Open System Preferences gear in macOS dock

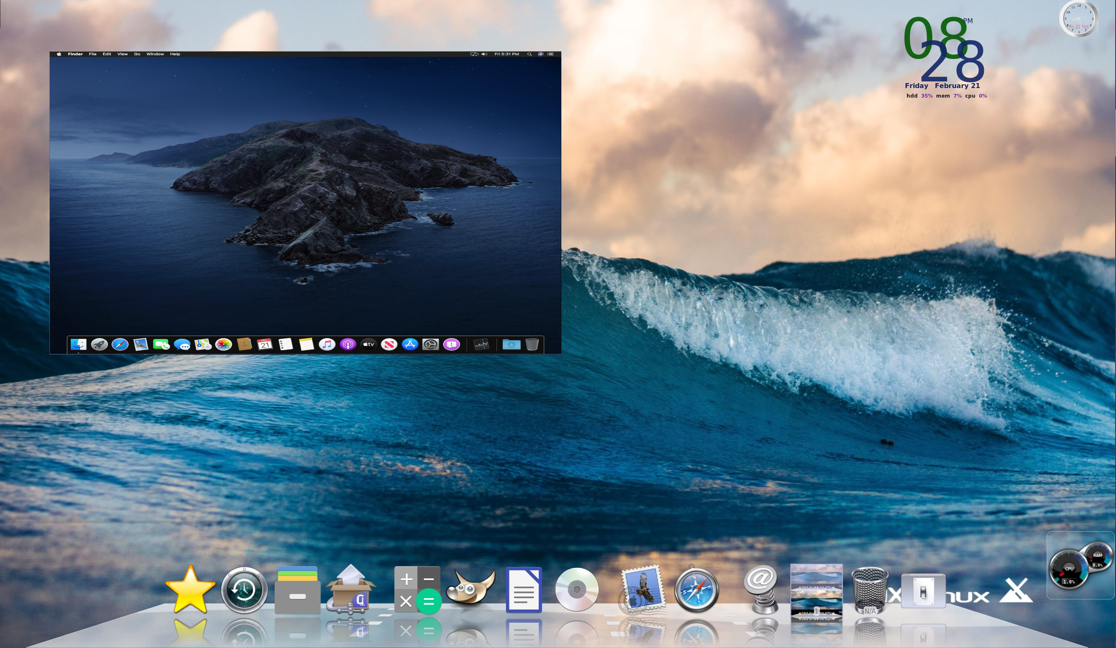430,344
